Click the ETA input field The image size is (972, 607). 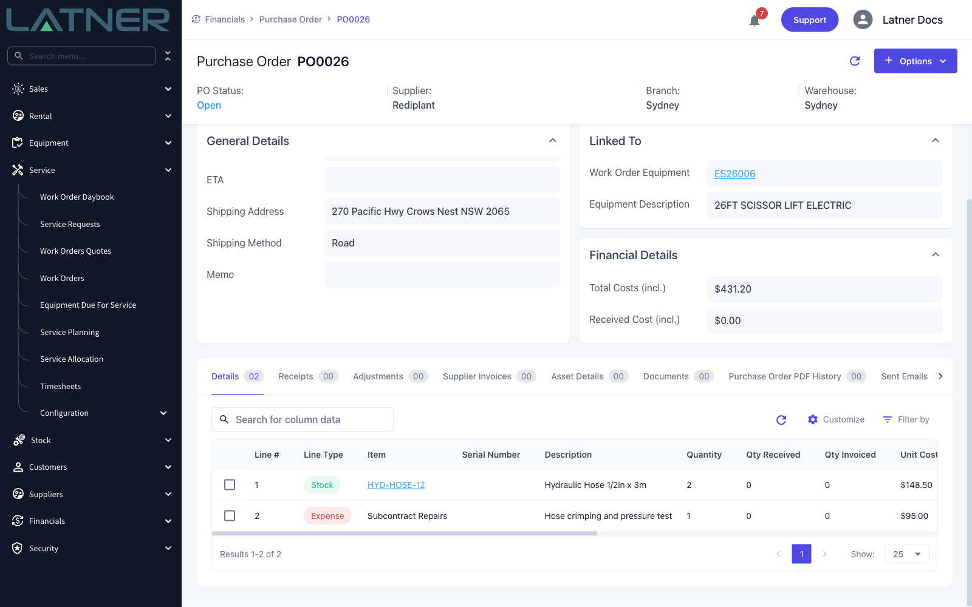click(442, 180)
